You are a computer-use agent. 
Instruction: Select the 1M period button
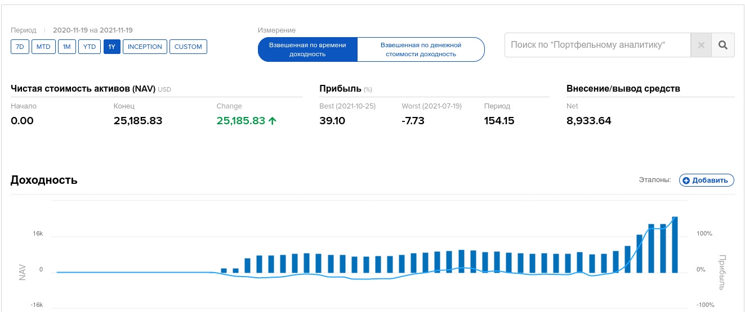pyautogui.click(x=66, y=47)
